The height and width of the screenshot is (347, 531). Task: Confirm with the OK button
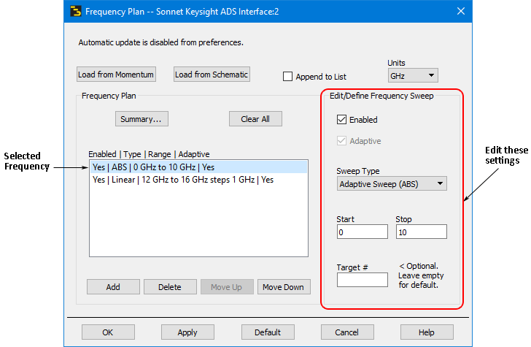click(108, 332)
